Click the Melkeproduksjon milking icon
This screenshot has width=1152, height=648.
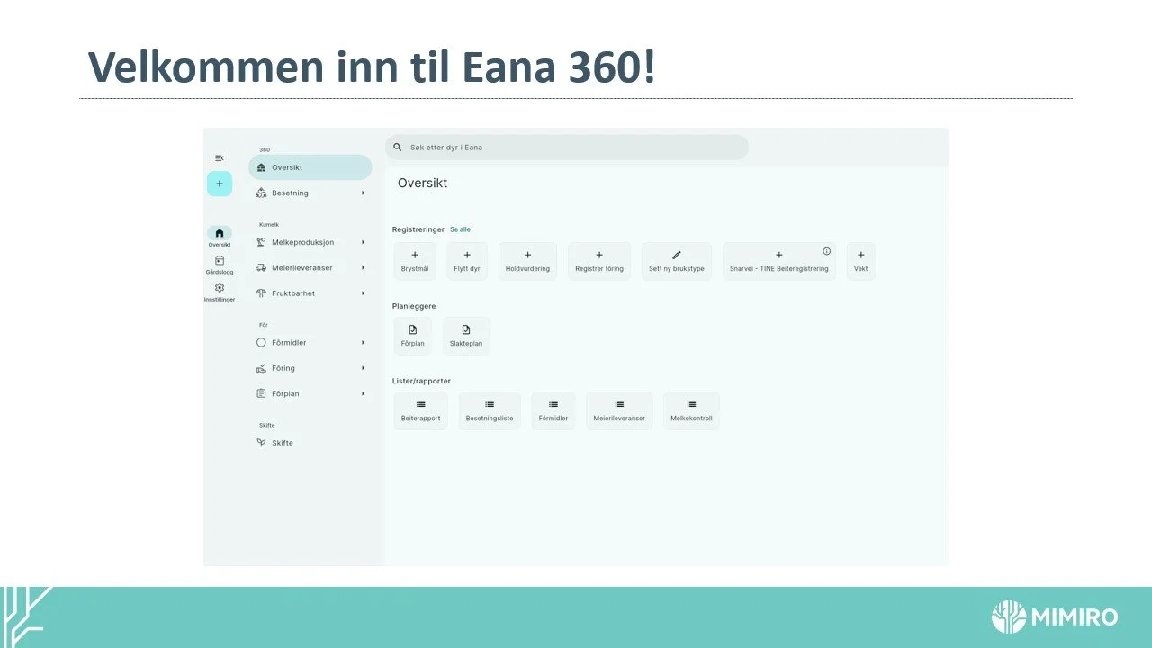tap(262, 242)
